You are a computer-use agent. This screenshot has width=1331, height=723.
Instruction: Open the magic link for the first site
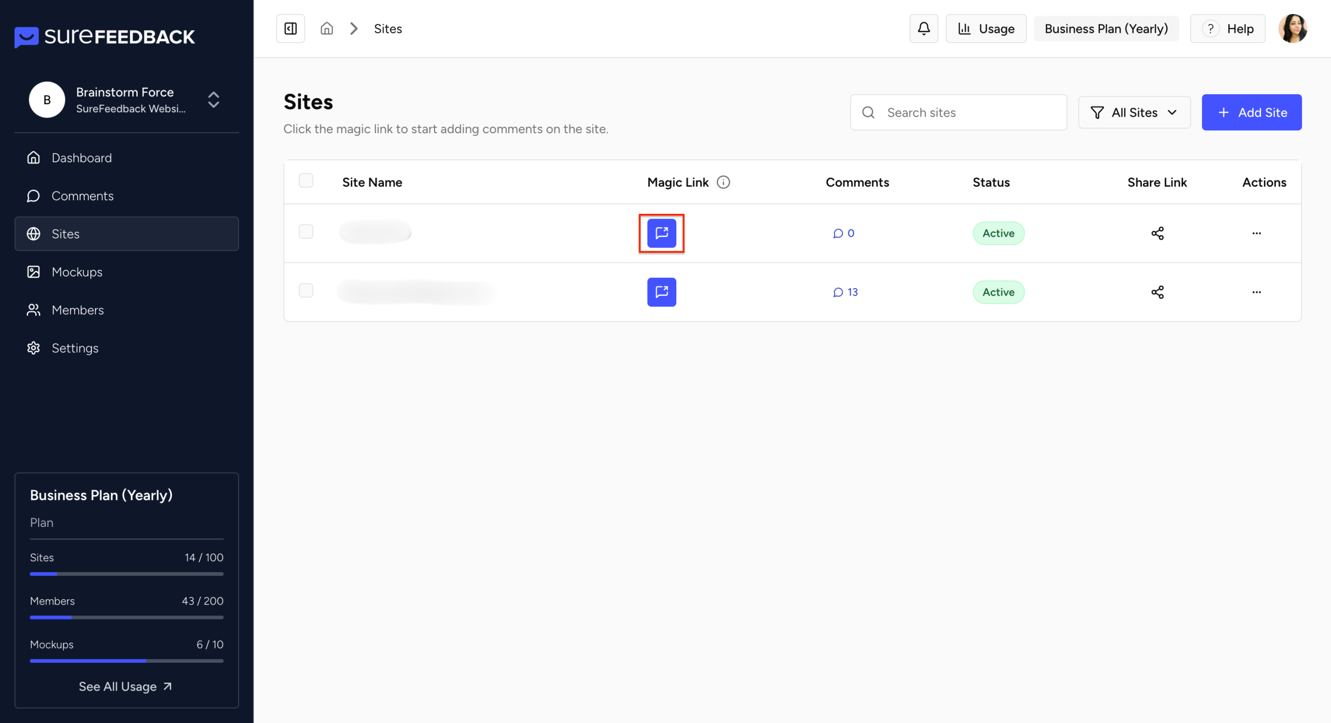[x=661, y=233]
